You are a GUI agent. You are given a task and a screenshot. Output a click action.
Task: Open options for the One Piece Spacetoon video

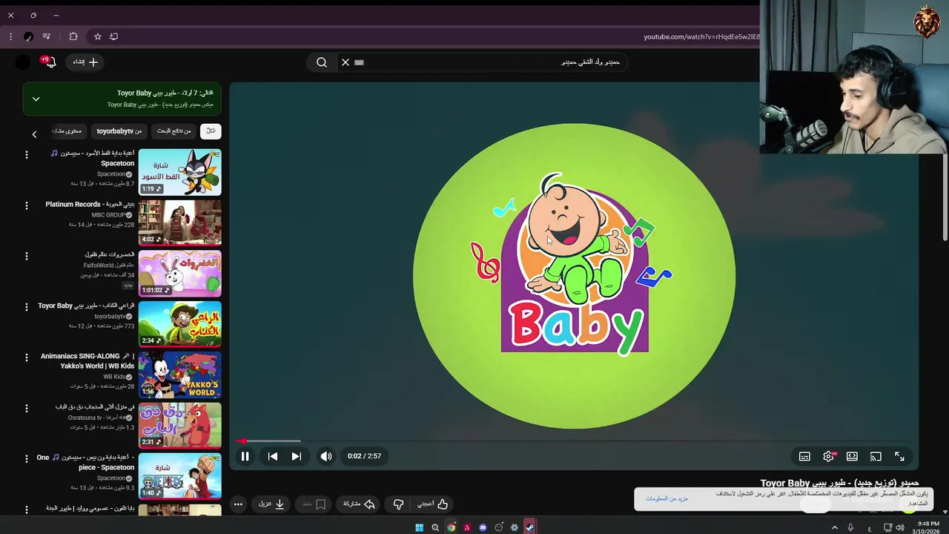click(x=27, y=458)
